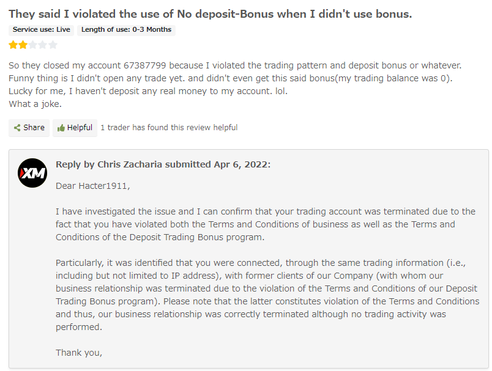
Task: Click the thumbs-up icon on Helpful
Action: [x=61, y=128]
